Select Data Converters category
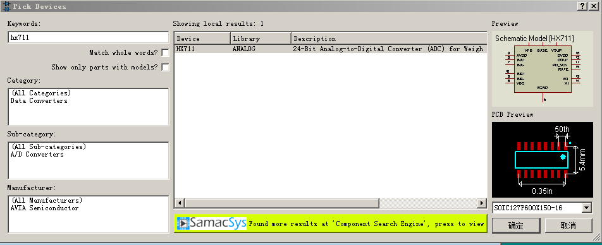 (x=39, y=101)
